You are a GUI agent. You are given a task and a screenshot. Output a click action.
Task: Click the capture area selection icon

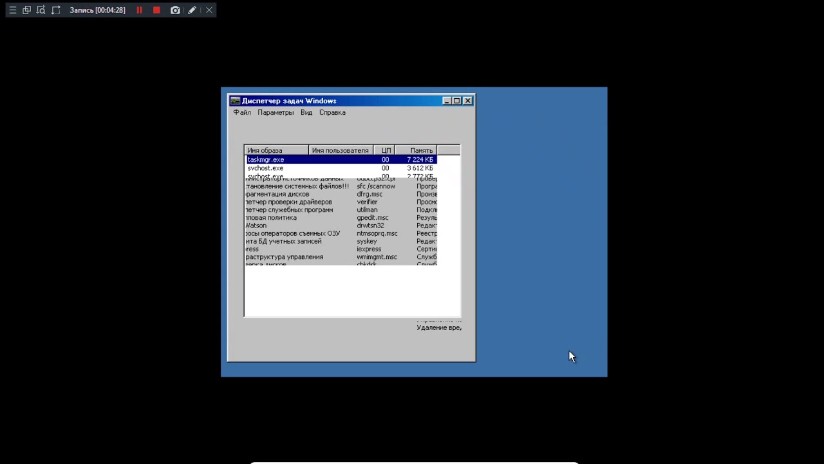56,10
